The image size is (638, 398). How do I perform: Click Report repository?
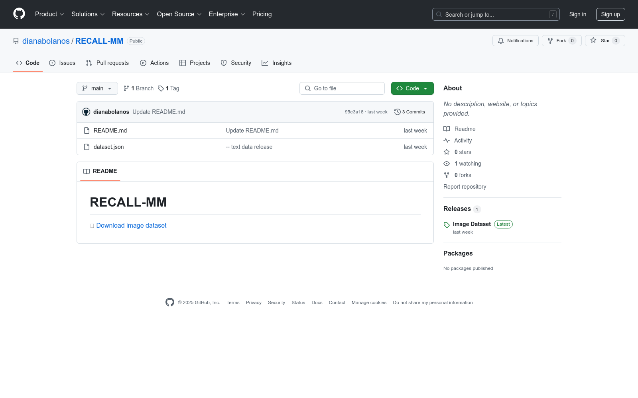(x=465, y=187)
